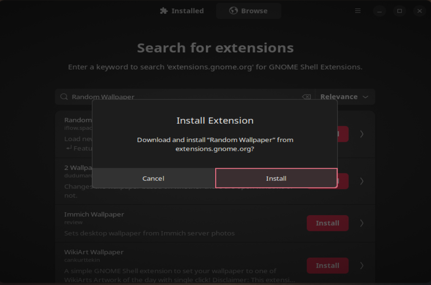Click the puzzle piece icon on Installed tab
431x285 pixels.
(x=164, y=11)
